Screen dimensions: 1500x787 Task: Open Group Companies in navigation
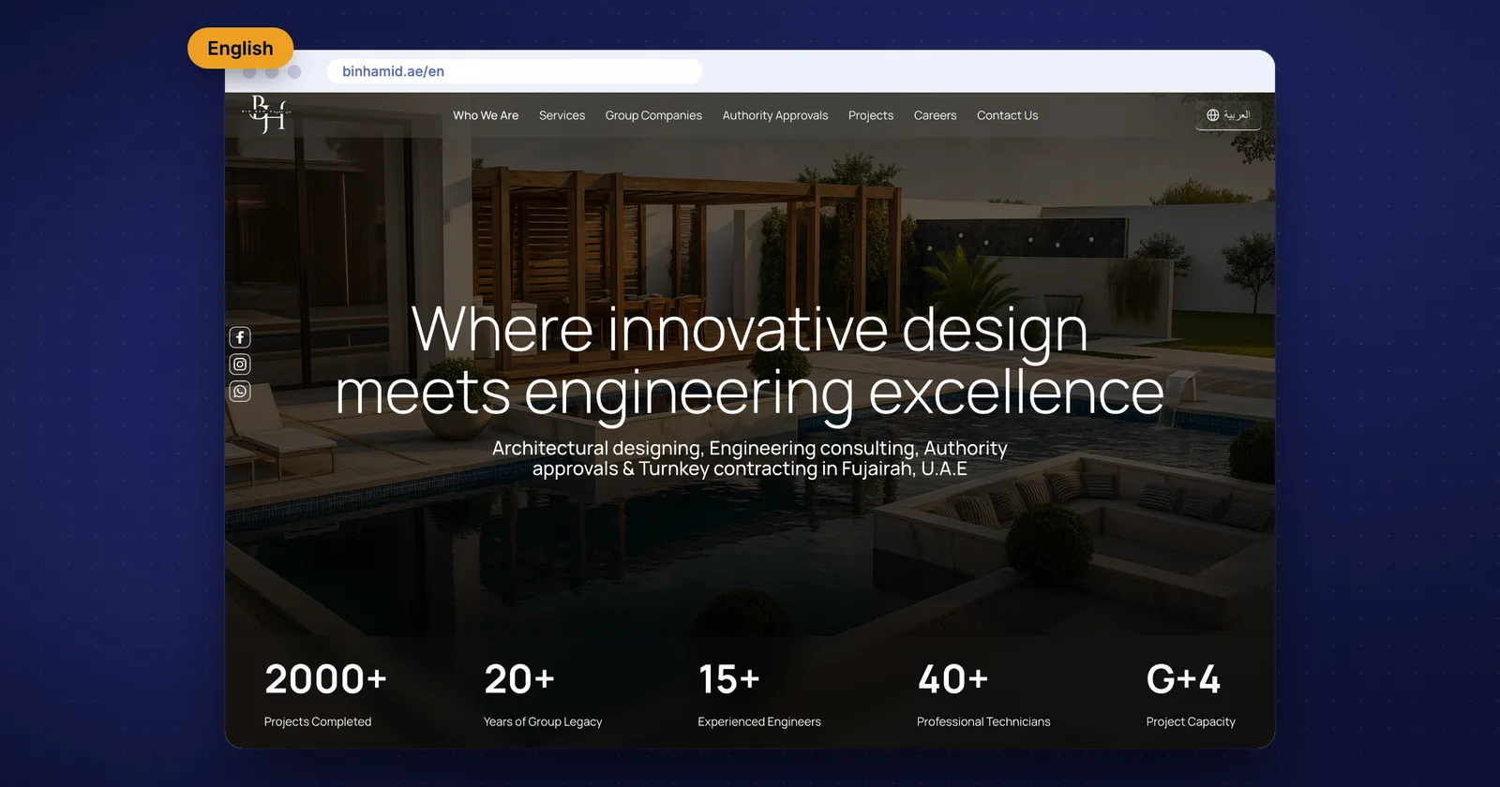[653, 115]
